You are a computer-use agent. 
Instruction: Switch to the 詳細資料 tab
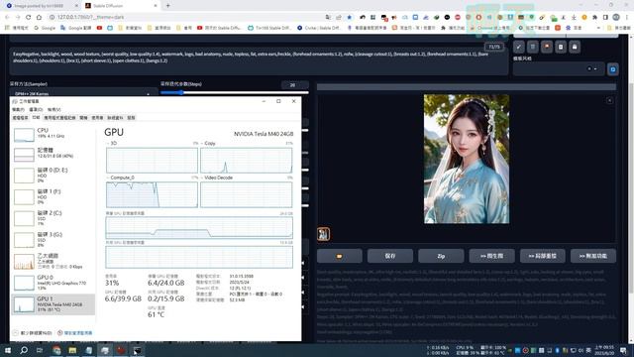tap(115, 118)
